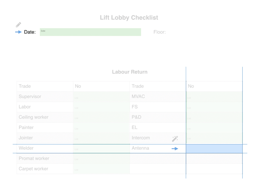The height and width of the screenshot is (195, 260).
Task: Open the Supervisor No list field
Action: (x=101, y=97)
